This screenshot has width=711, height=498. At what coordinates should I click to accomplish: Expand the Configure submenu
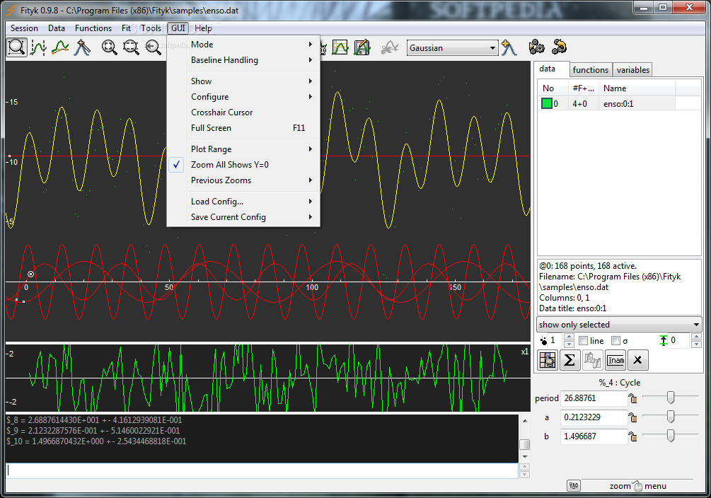click(243, 97)
